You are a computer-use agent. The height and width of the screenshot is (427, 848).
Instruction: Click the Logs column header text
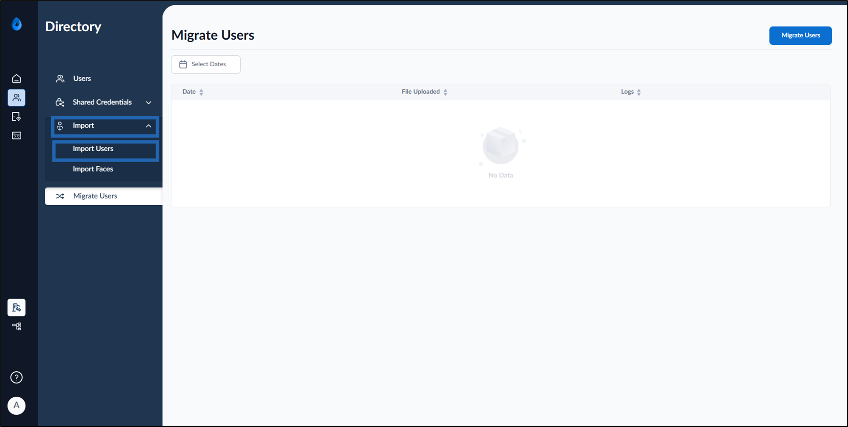tap(627, 92)
